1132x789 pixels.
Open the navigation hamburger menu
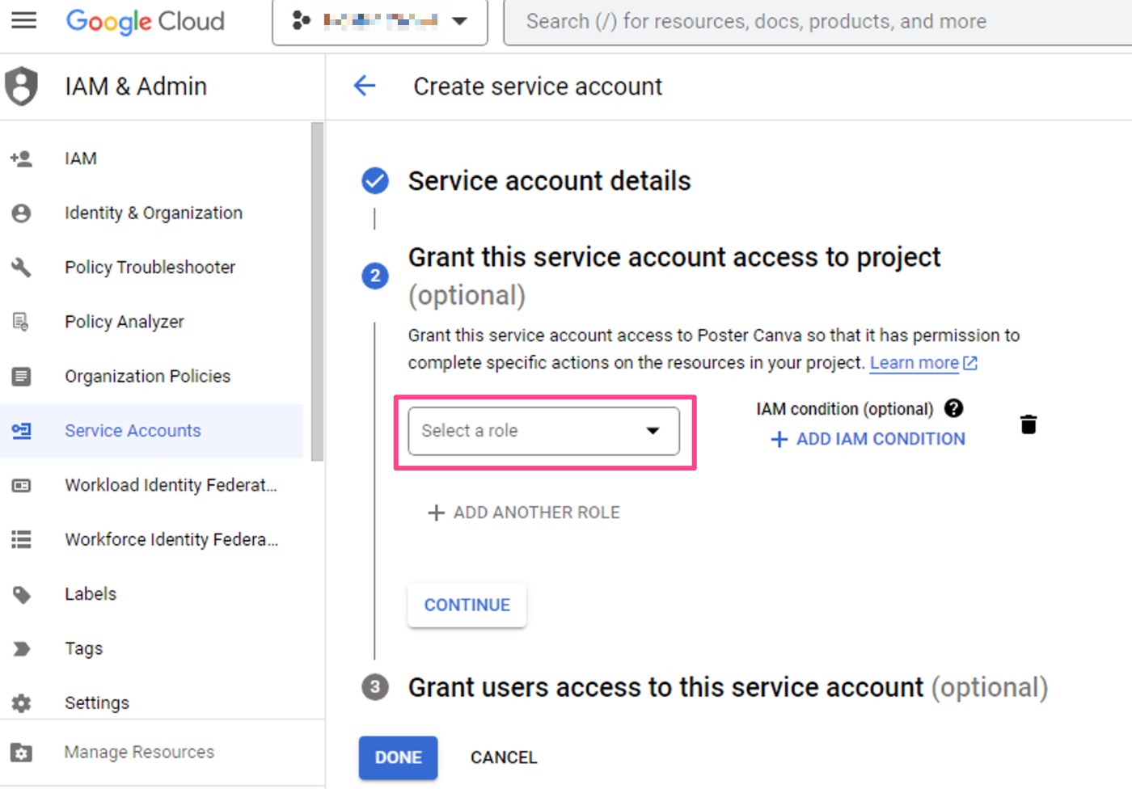coord(23,20)
